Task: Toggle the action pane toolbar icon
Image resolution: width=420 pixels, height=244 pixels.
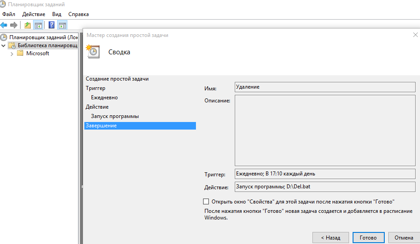Action: tap(62, 25)
